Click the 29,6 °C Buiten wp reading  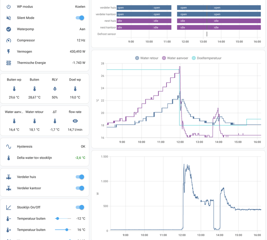pos(14,97)
